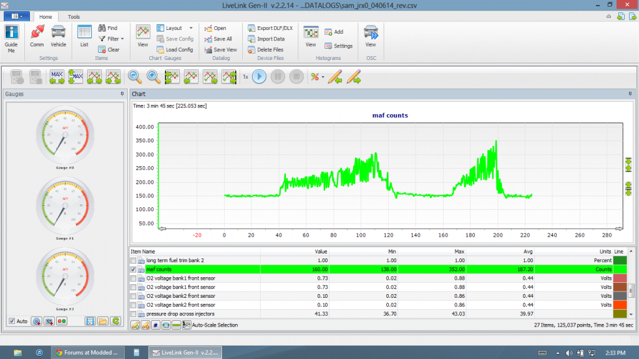This screenshot has height=359, width=639.
Task: Open the percent icon dropdown arrow in toolbar
Action: click(323, 77)
